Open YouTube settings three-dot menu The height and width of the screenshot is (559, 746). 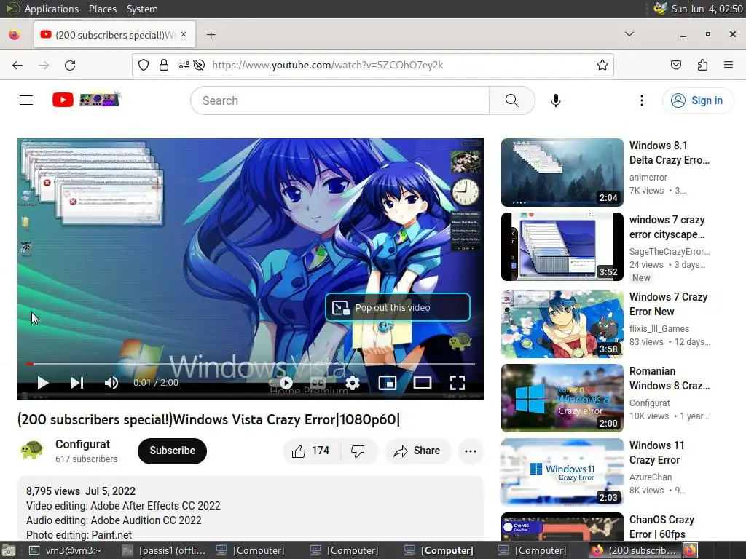[x=641, y=100]
